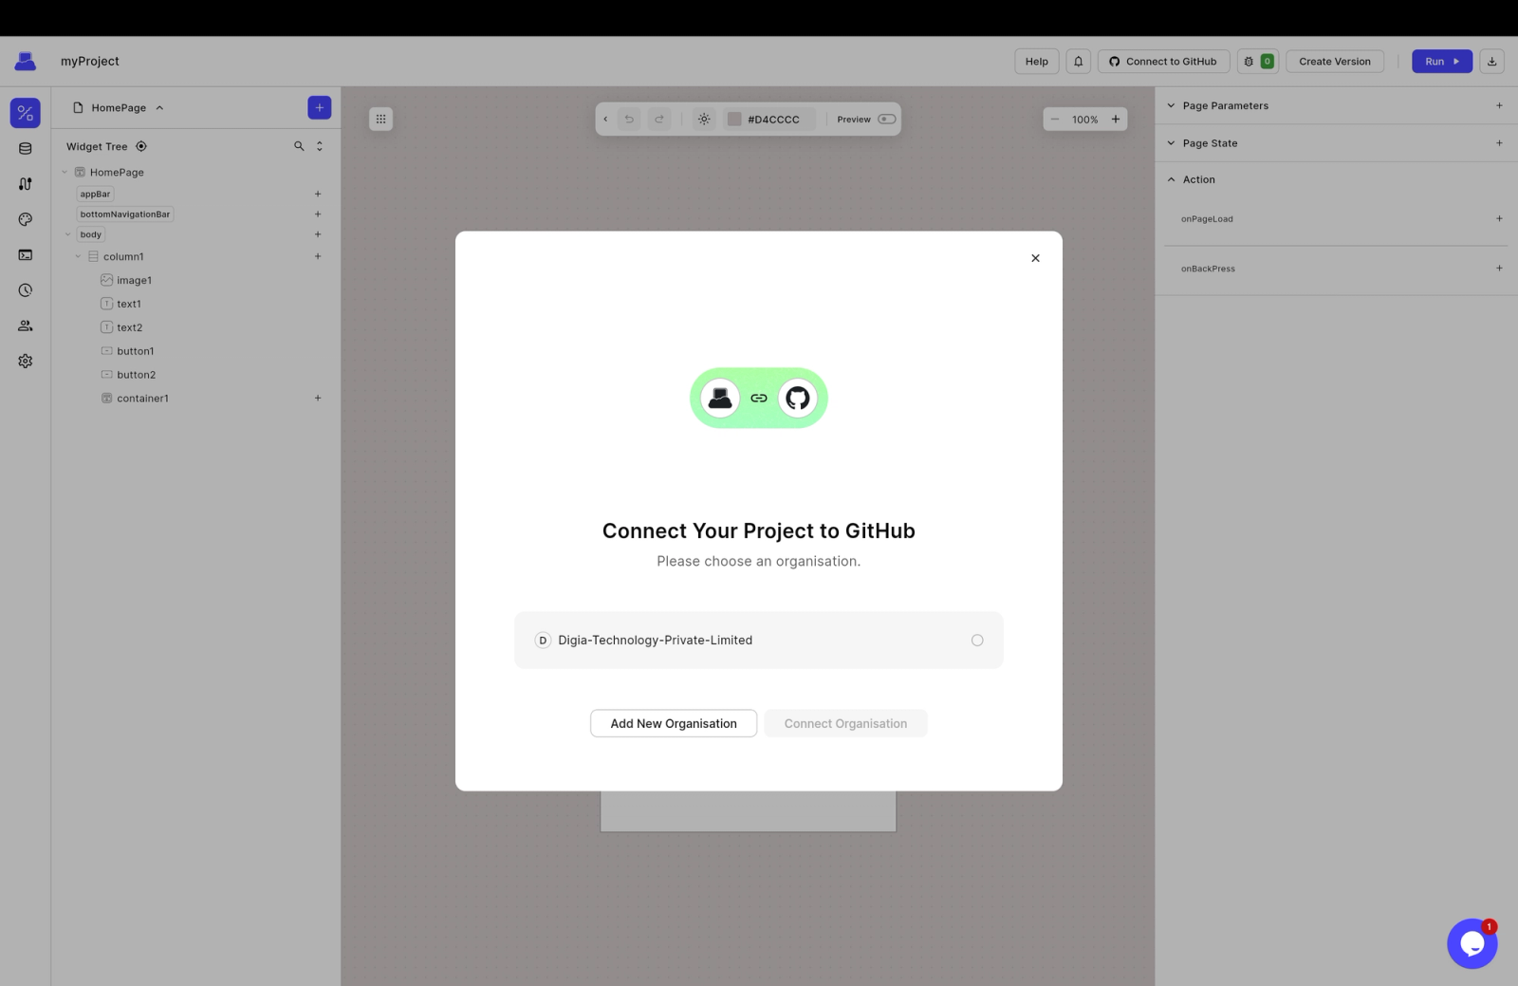Image resolution: width=1518 pixels, height=986 pixels.
Task: Click the Help button
Action: tap(1037, 62)
